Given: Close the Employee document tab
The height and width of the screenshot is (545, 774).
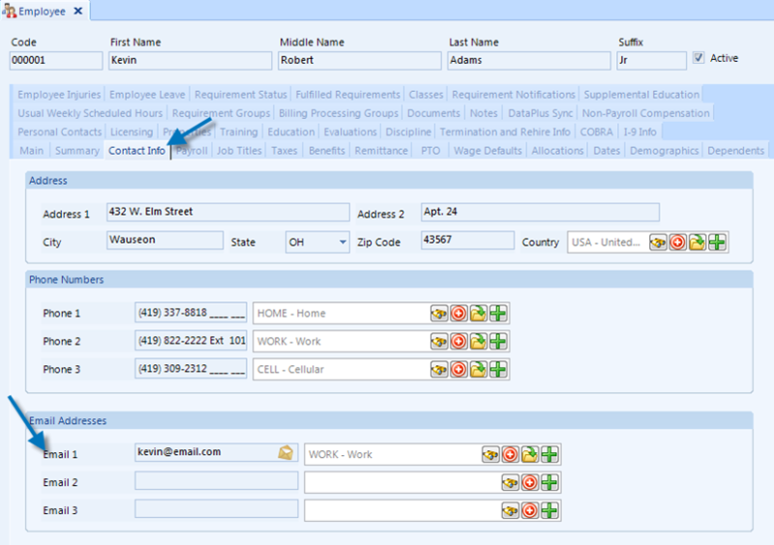Looking at the screenshot, I should (76, 11).
